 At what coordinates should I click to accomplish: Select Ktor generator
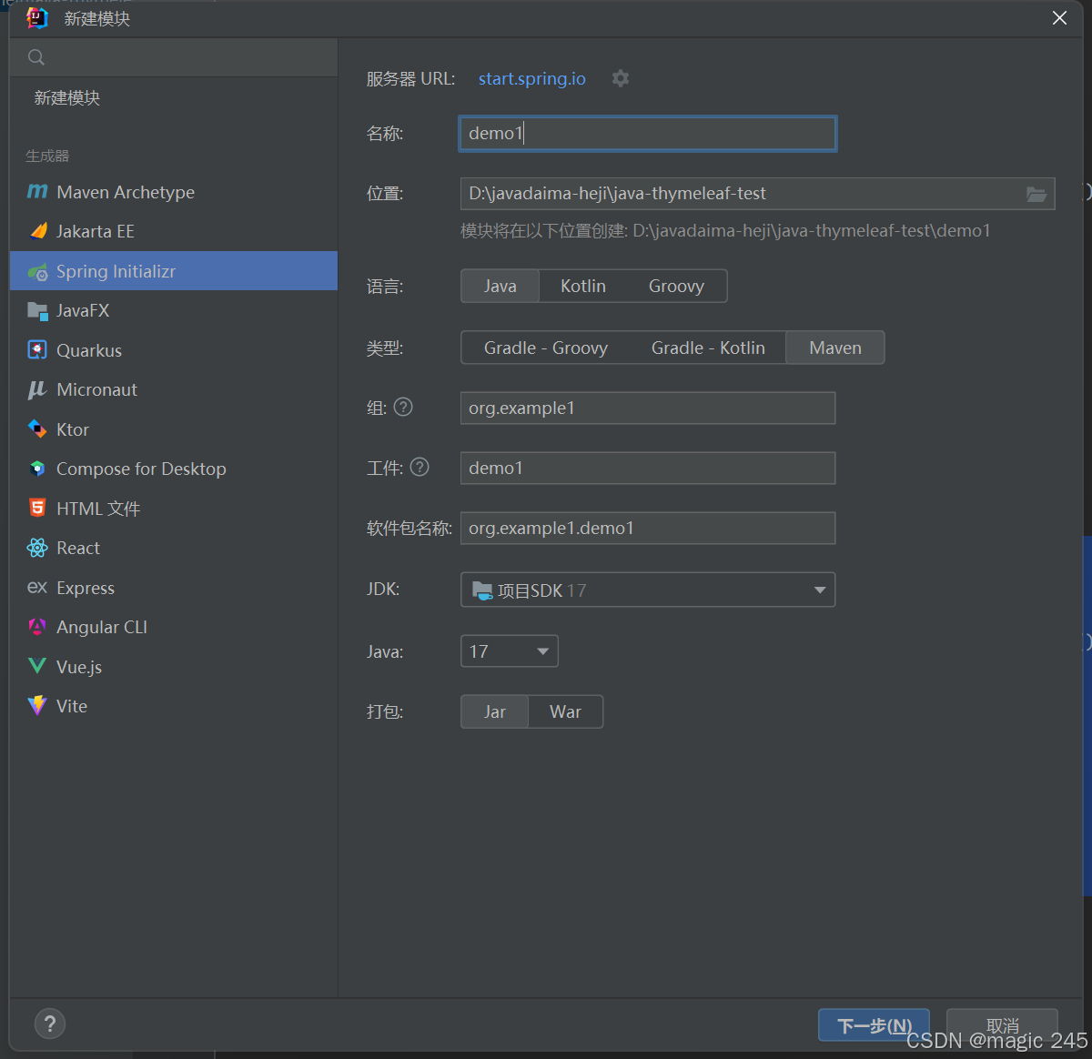pos(174,429)
